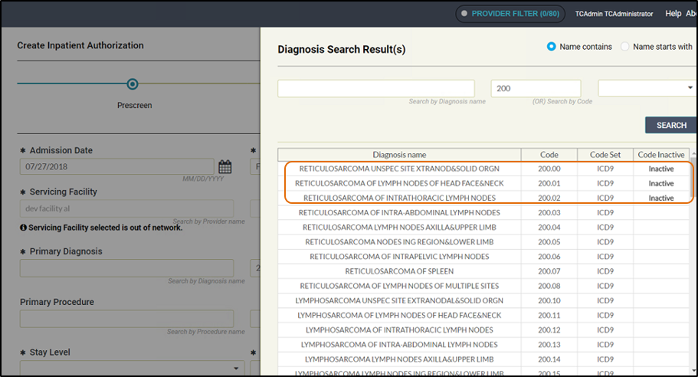
Task: Open the Stay Level dropdown
Action: [x=126, y=369]
